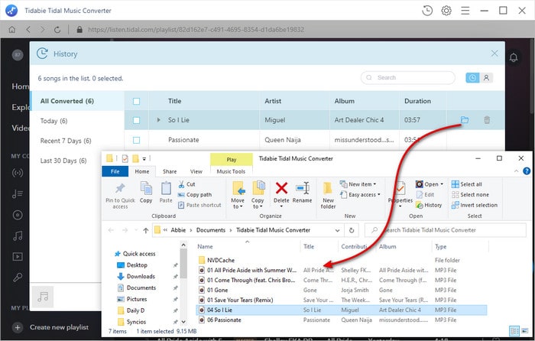Tick the select-all checkbox in History header
This screenshot has width=535, height=341.
click(x=136, y=101)
